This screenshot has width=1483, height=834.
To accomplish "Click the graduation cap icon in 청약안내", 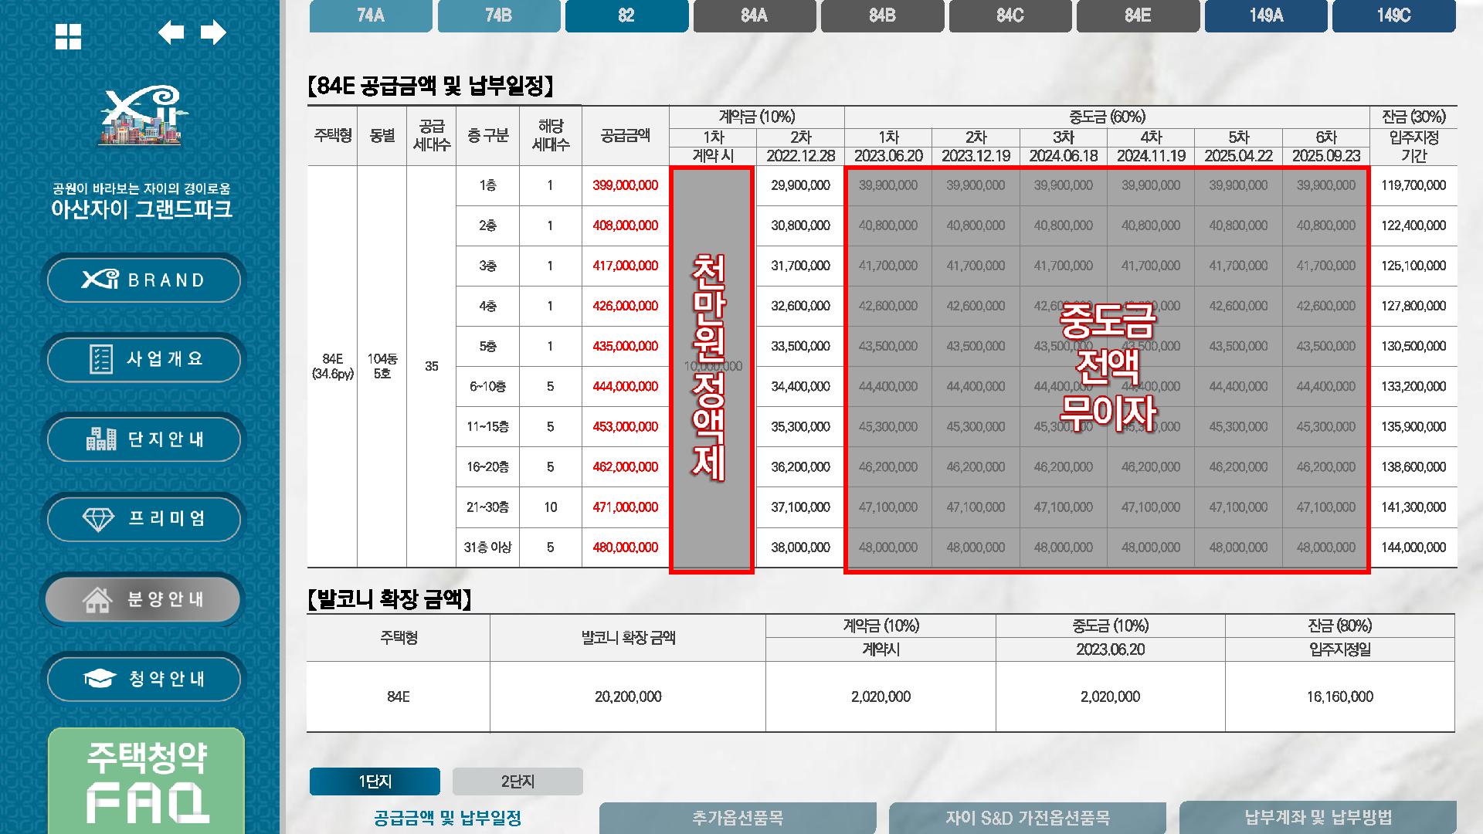I will (100, 679).
